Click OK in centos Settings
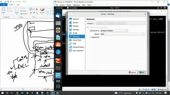This screenshot has height=95, width=170. pyautogui.click(x=142, y=72)
